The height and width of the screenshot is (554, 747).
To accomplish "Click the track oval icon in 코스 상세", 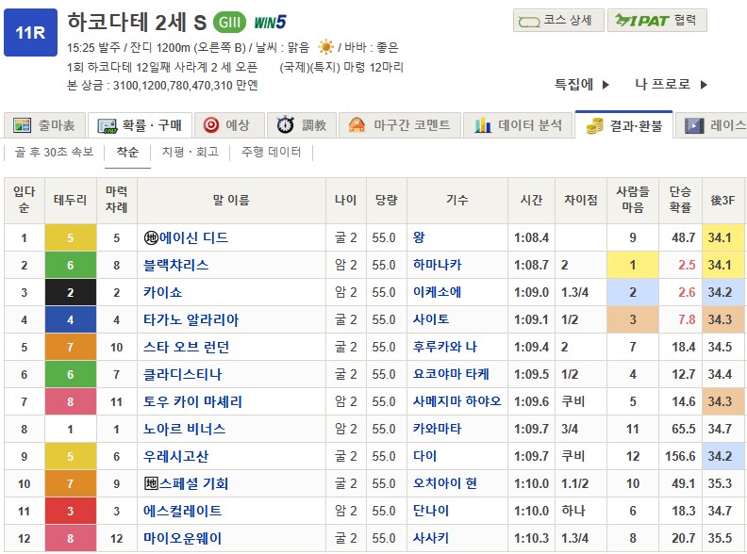I will point(529,22).
